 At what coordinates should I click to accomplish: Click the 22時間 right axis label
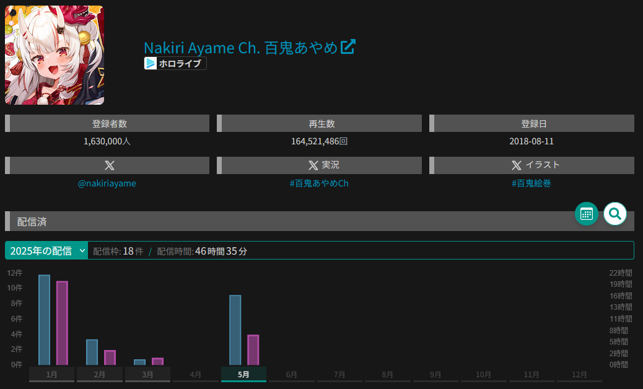click(x=621, y=273)
